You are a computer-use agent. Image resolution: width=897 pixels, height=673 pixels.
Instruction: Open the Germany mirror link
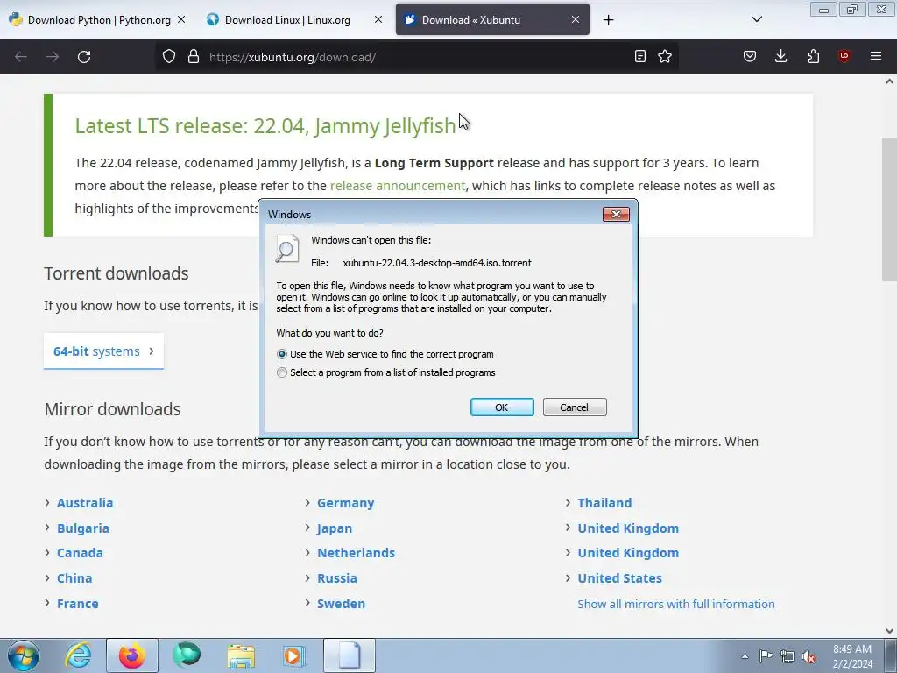345,503
